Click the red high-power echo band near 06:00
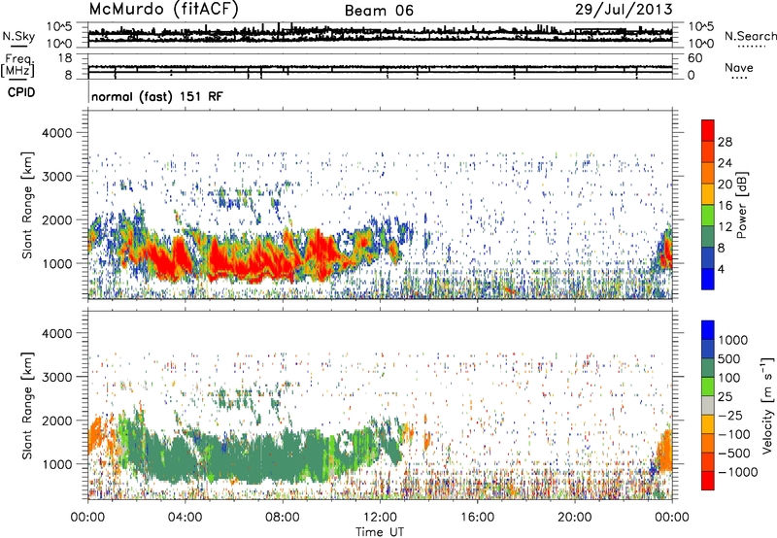777x538 pixels. 233,262
